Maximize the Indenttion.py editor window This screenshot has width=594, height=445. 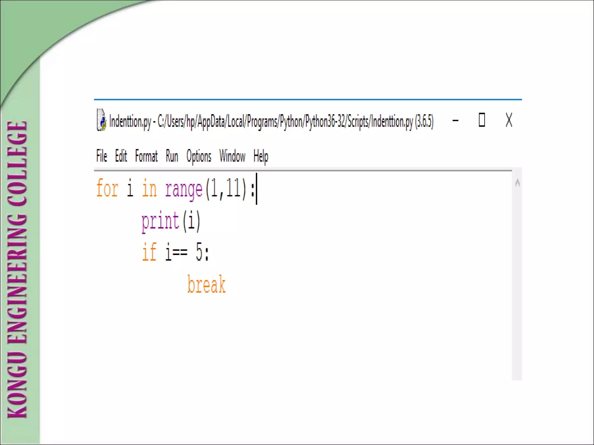tap(482, 120)
